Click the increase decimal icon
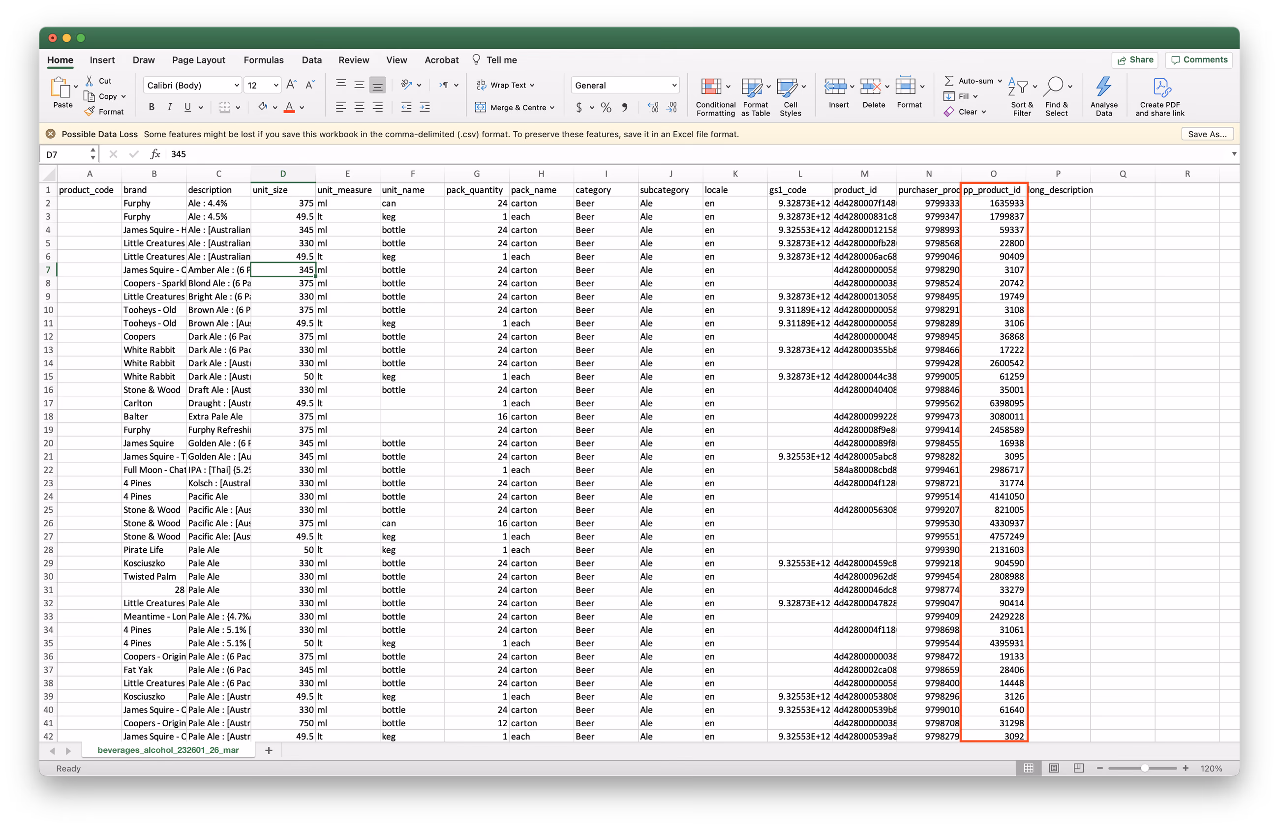The image size is (1279, 828). coord(653,107)
